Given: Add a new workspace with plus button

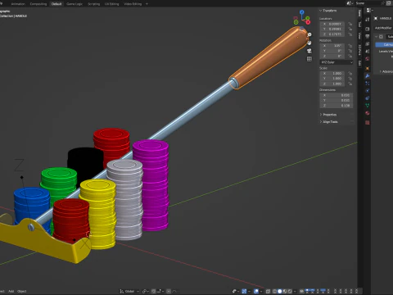Looking at the screenshot, I should coord(147,4).
